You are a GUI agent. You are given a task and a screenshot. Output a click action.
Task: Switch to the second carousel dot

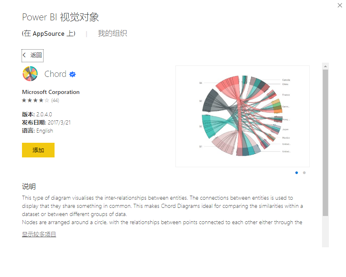tap(304, 172)
